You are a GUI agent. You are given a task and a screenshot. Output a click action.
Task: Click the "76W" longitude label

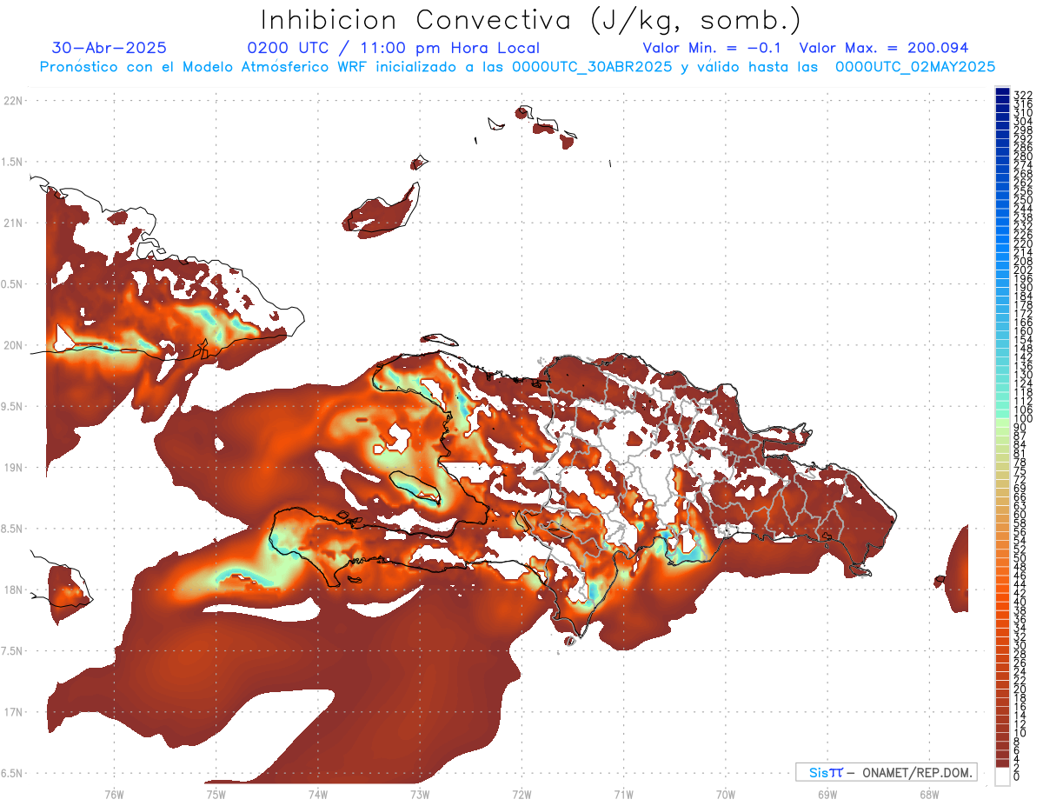[x=114, y=794]
